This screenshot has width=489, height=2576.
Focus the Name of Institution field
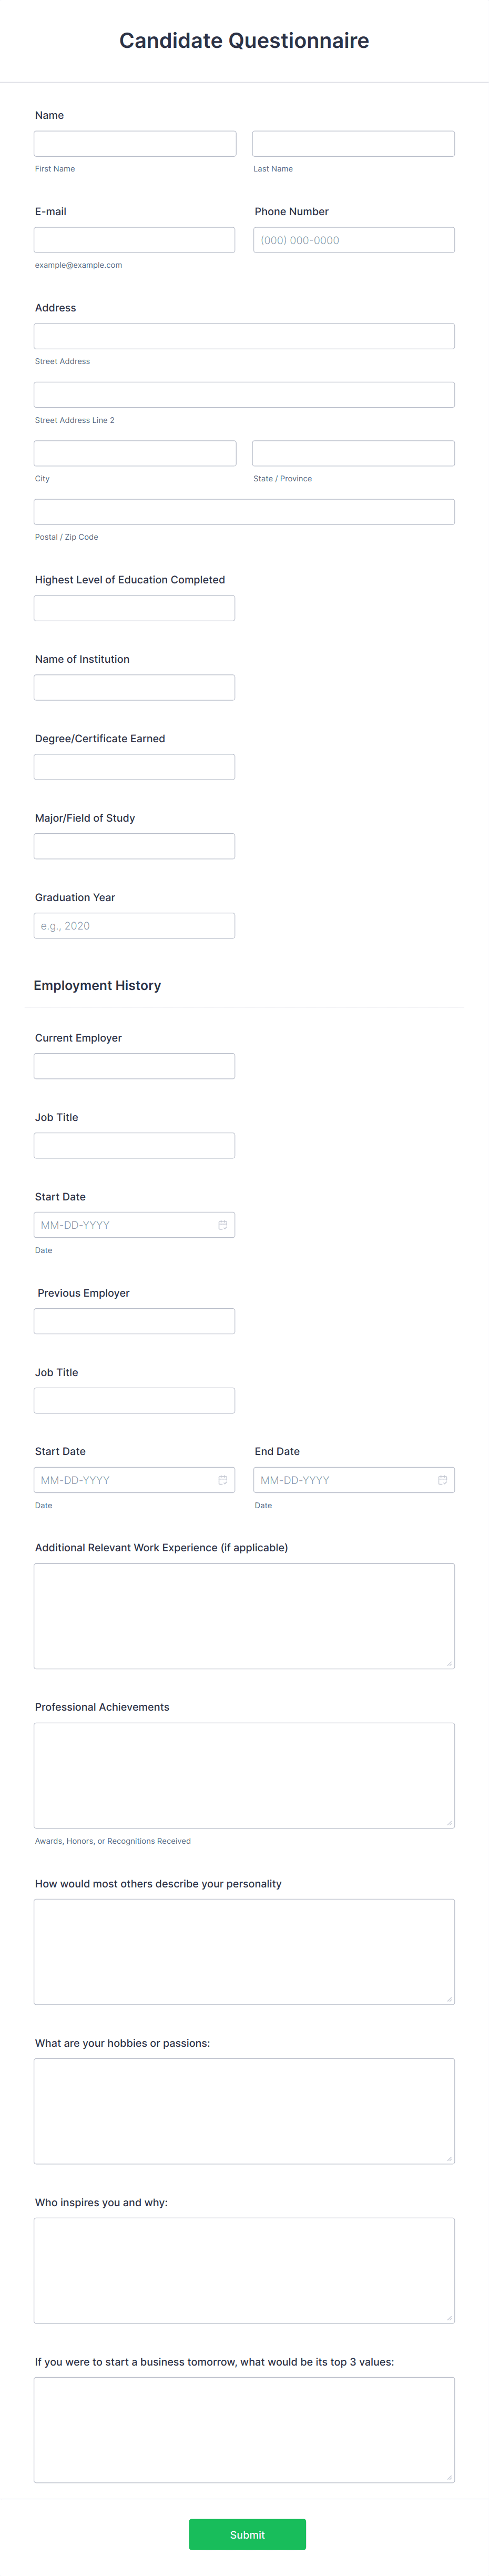click(135, 688)
